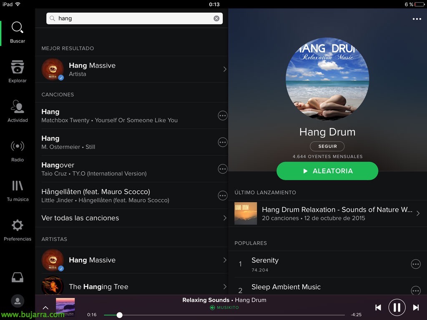
Task: Open more options for Sleep Ambient Music
Action: 416,290
